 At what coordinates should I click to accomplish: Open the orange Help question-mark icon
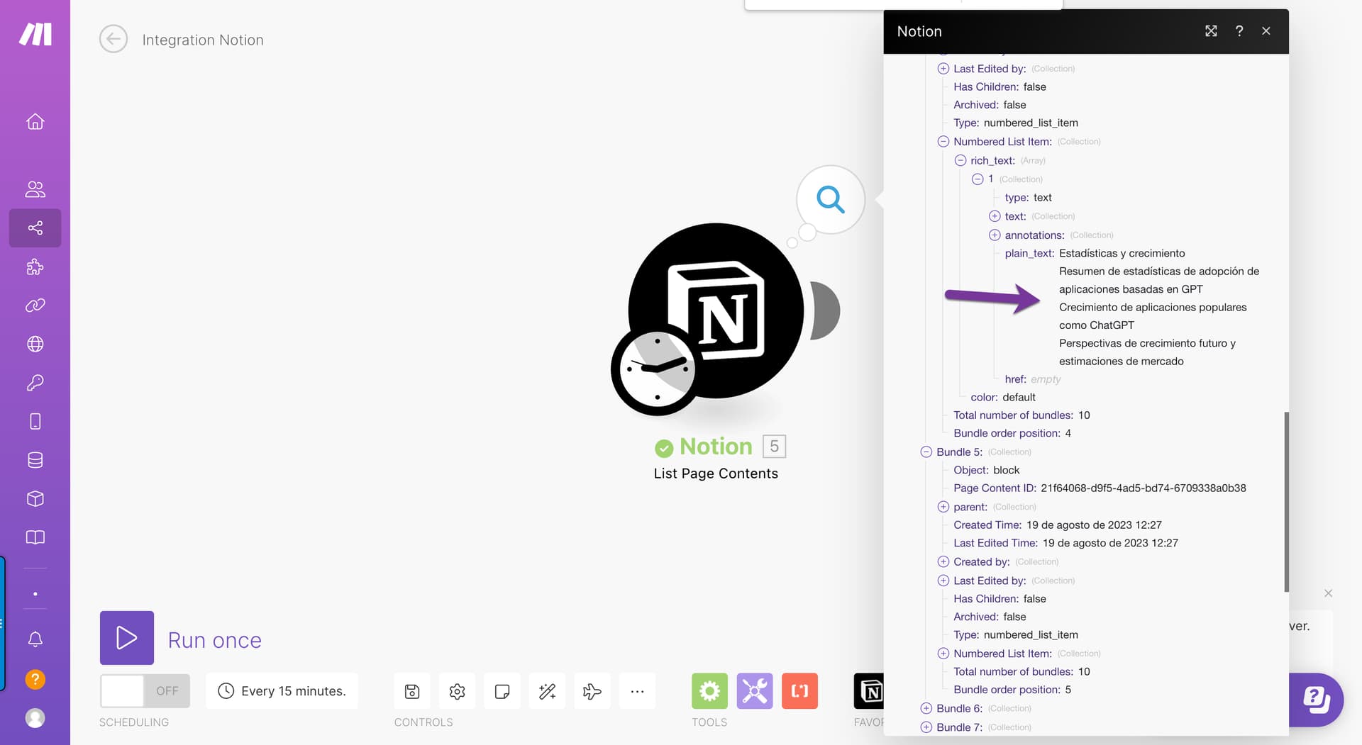35,679
